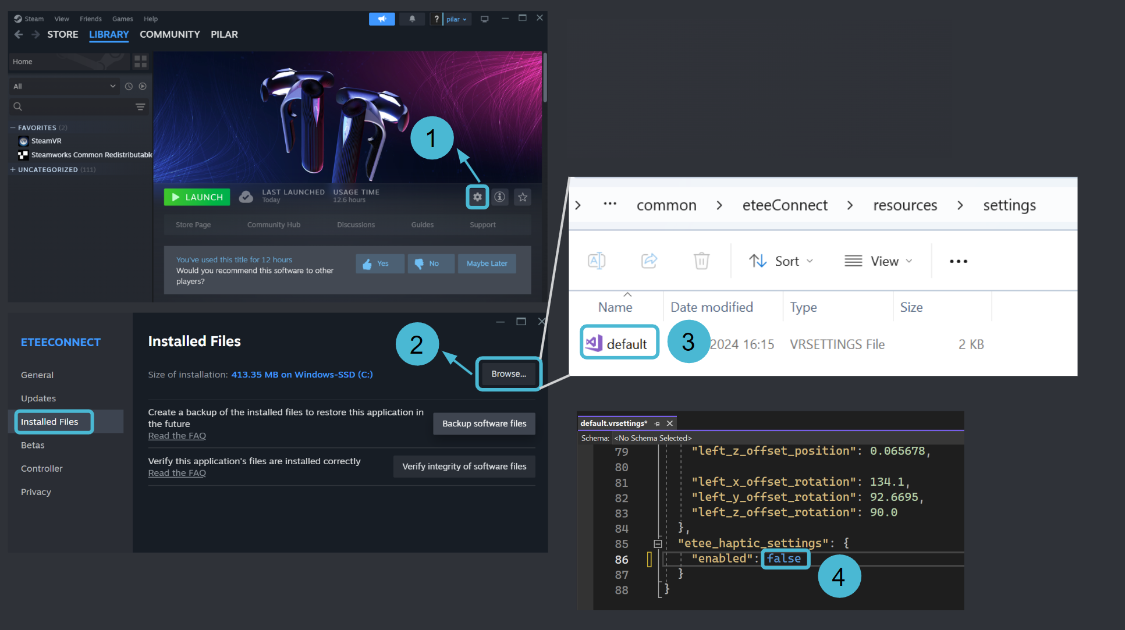The height and width of the screenshot is (630, 1125).
Task: Open the Games menu
Action: pos(123,19)
